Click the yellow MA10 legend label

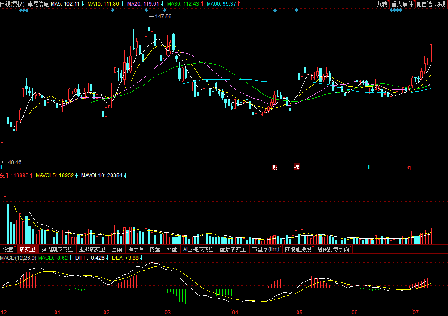click(103, 4)
